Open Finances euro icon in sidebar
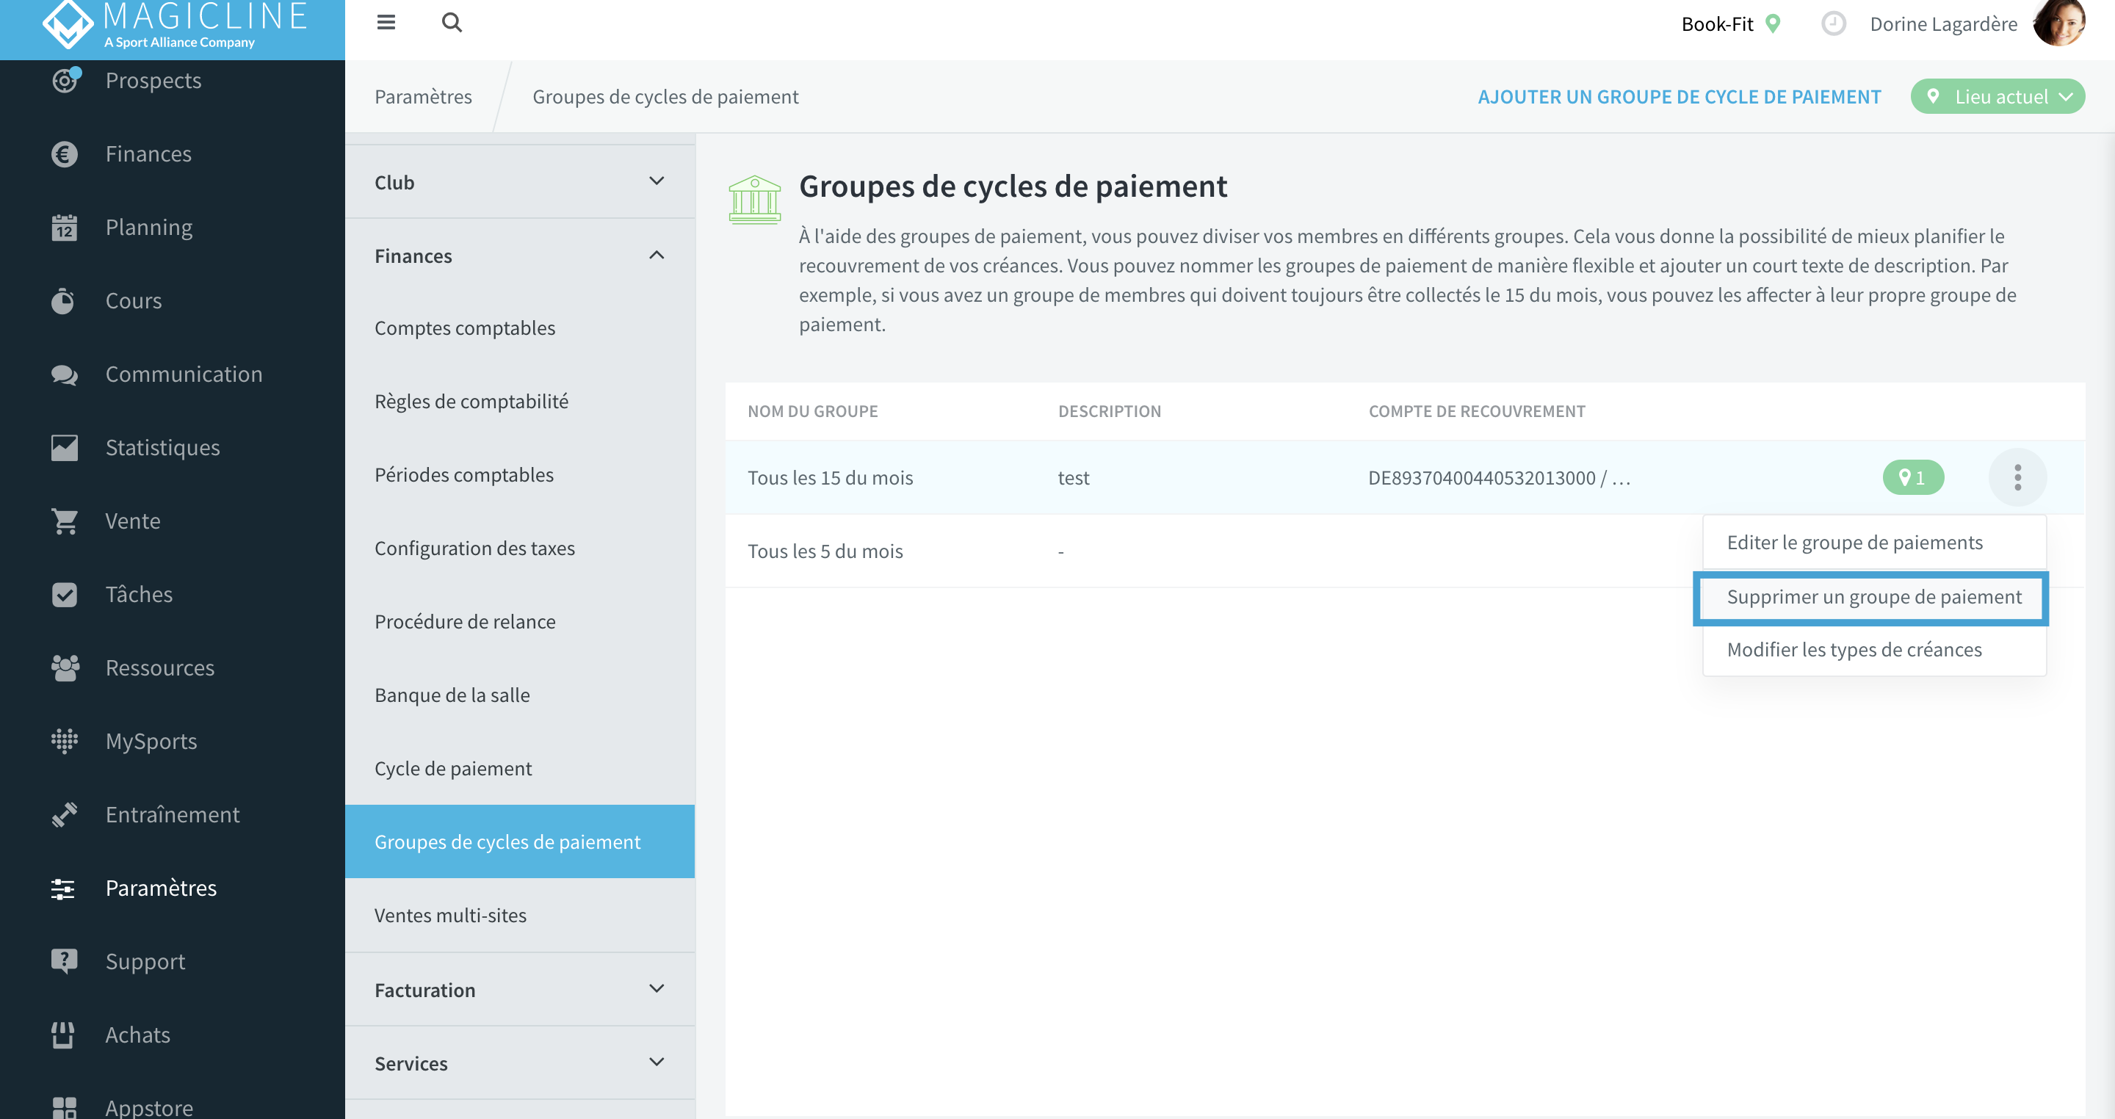This screenshot has width=2115, height=1119. tap(64, 153)
